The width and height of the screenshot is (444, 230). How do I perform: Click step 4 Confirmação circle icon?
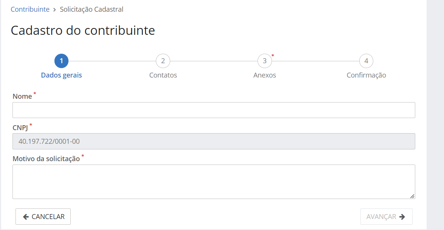click(x=366, y=61)
